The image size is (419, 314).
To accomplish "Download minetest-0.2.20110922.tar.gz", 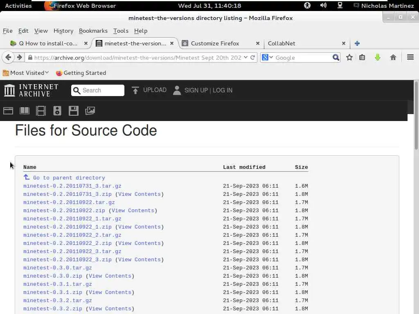I will pos(69,202).
